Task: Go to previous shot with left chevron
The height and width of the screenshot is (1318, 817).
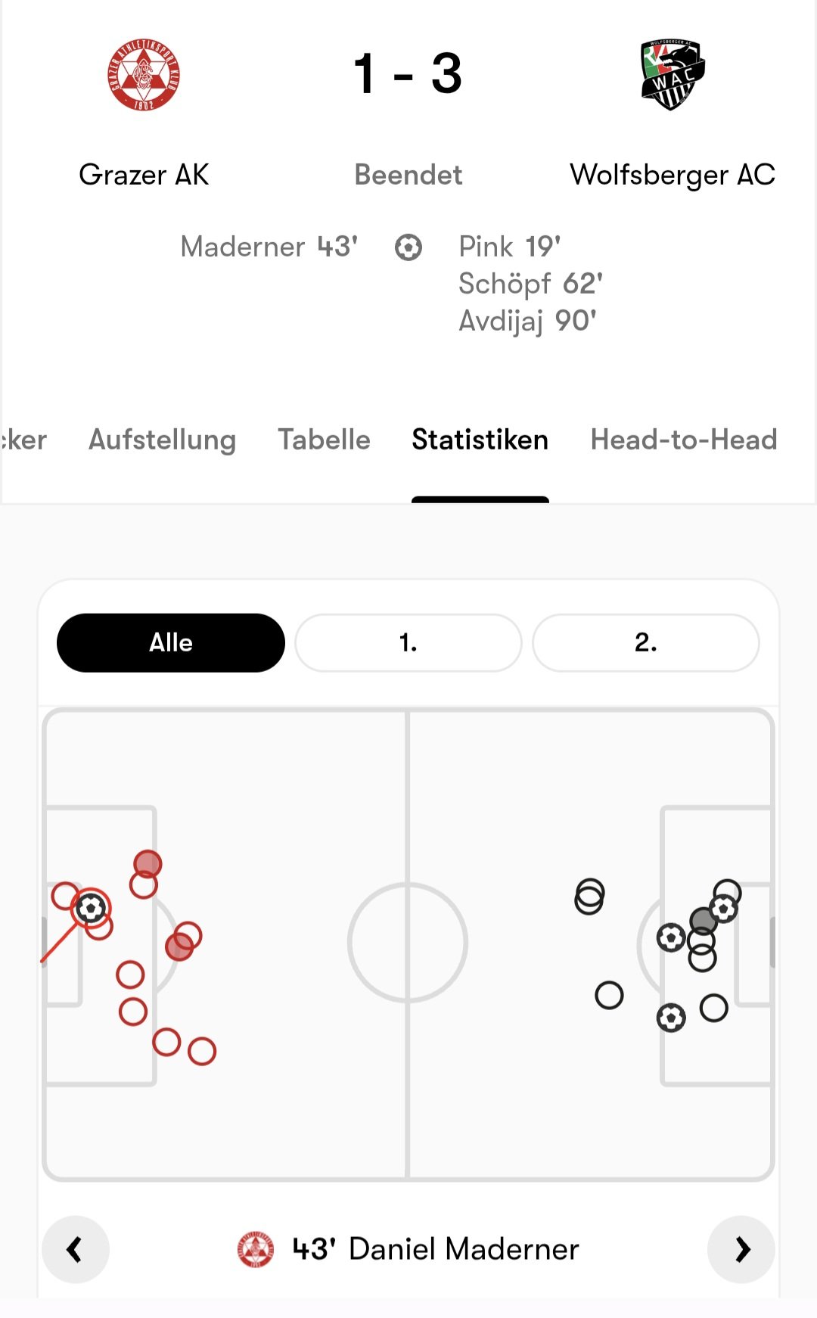Action: pos(75,1249)
